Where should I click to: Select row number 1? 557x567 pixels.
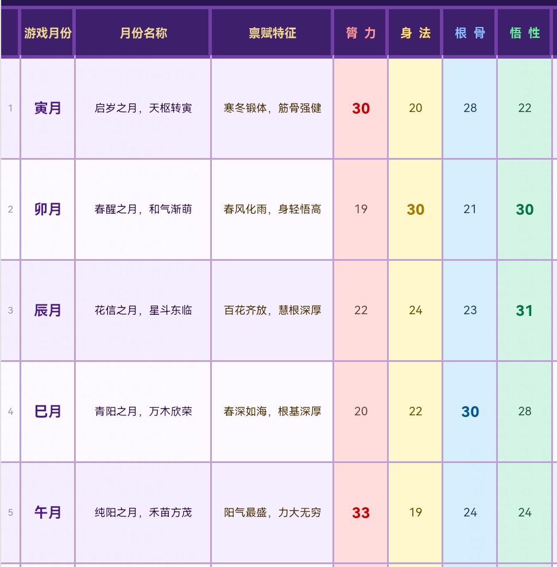[10, 108]
